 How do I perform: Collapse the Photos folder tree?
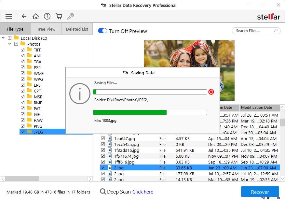click(9, 44)
